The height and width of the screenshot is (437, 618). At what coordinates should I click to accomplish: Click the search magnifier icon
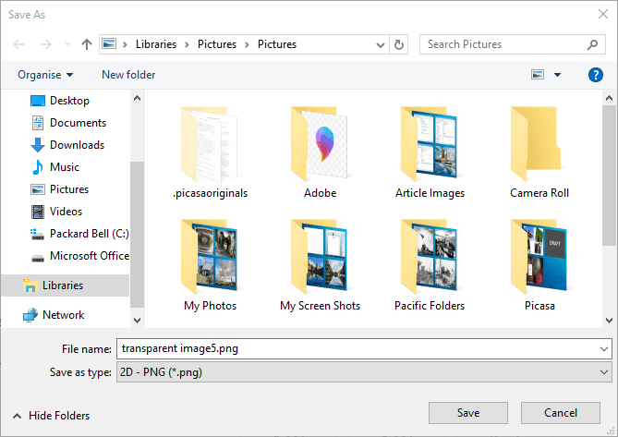pos(593,44)
